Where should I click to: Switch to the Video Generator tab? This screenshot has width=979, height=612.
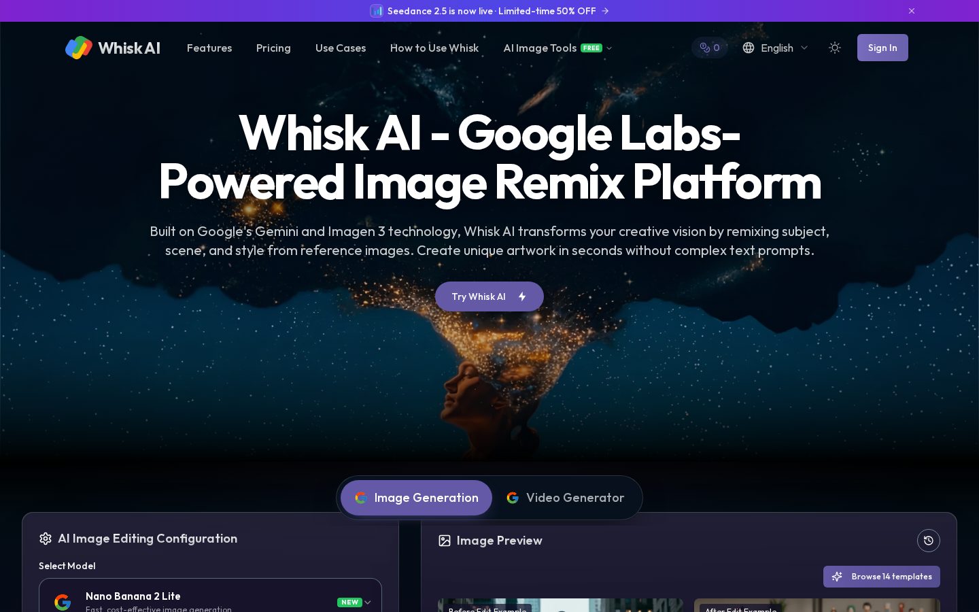point(566,498)
